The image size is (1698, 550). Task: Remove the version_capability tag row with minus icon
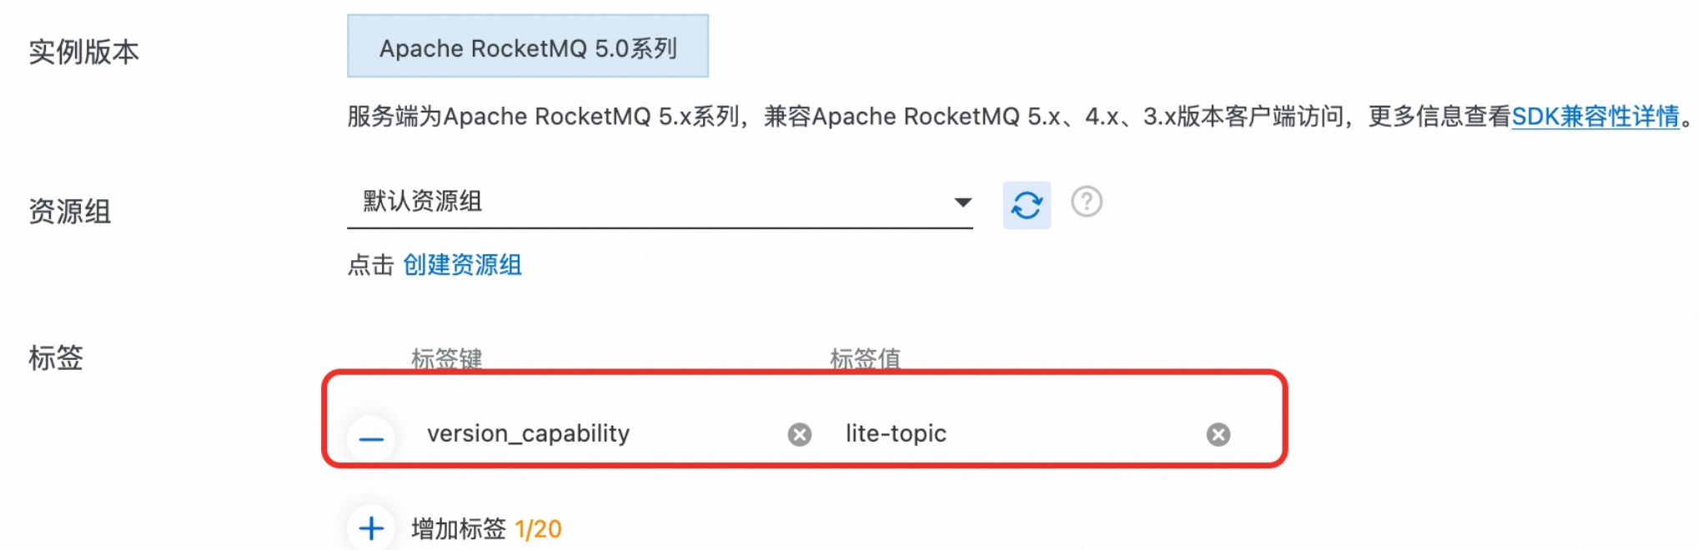pyautogui.click(x=371, y=438)
